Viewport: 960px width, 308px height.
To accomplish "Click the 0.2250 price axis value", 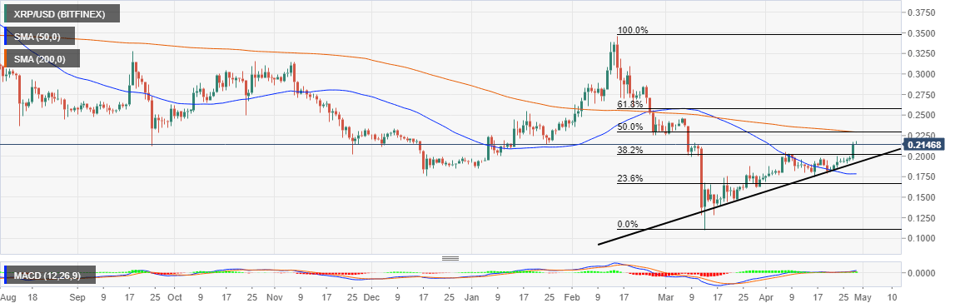I will [x=923, y=136].
